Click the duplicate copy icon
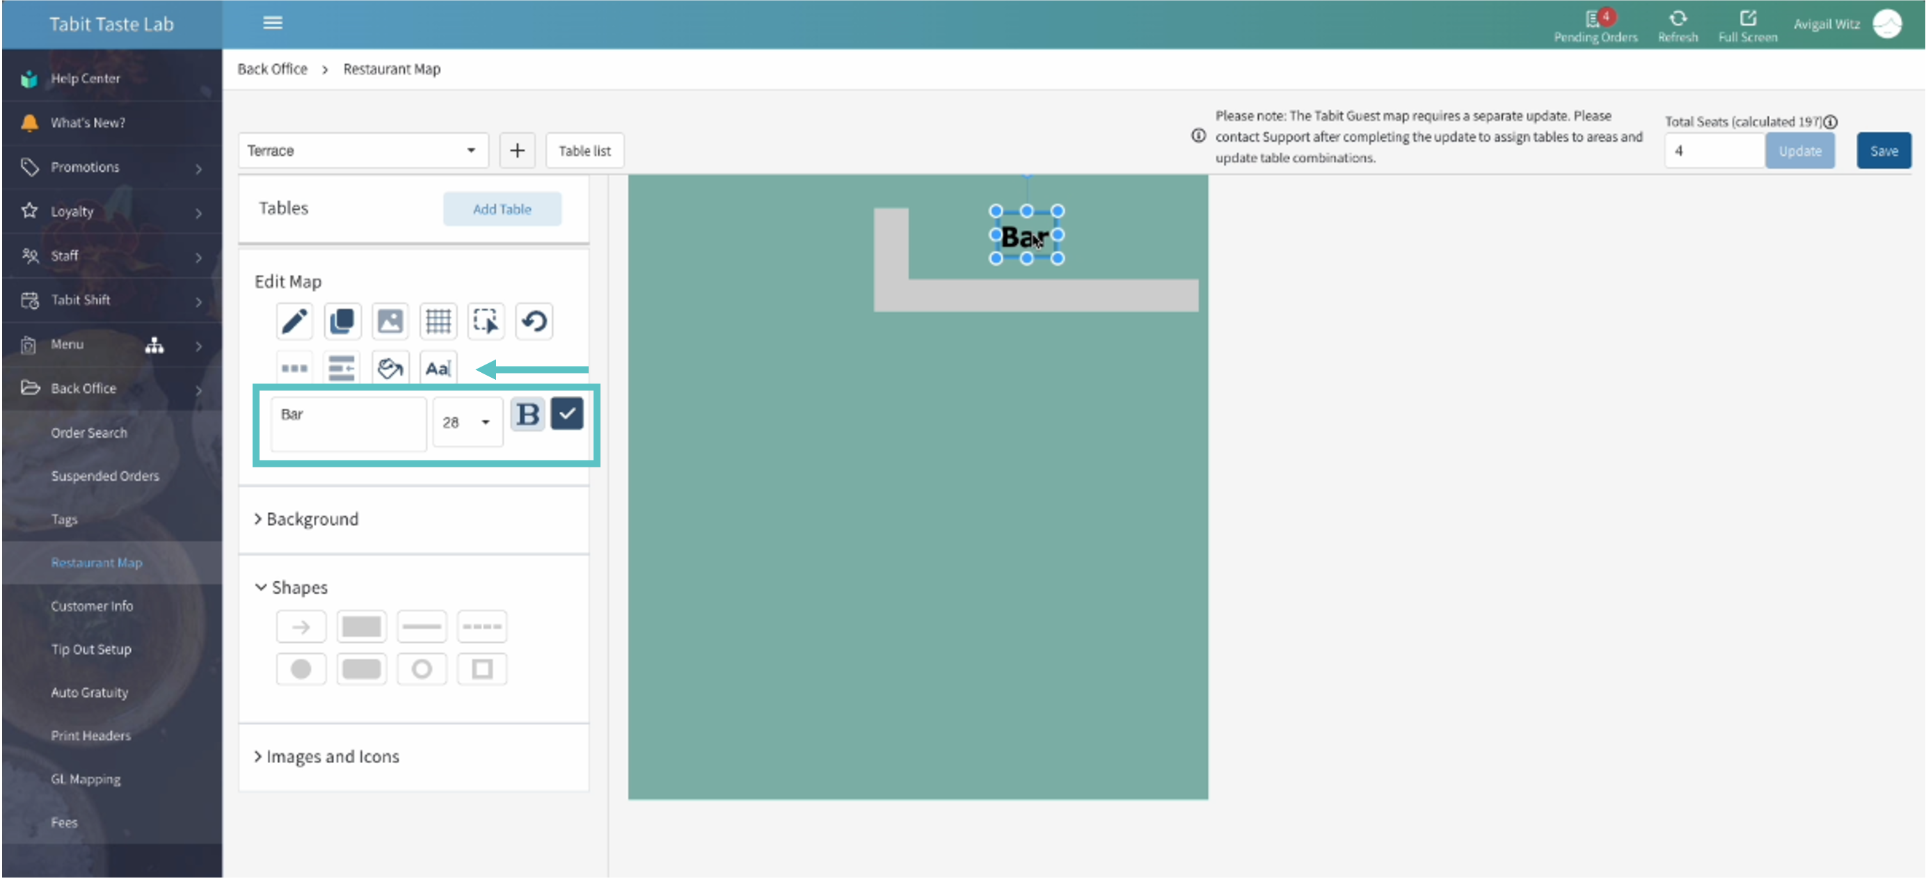Viewport: 1926px width, 880px height. tap(342, 321)
